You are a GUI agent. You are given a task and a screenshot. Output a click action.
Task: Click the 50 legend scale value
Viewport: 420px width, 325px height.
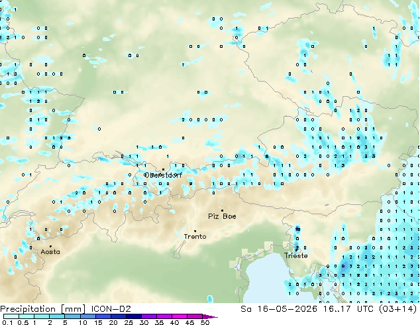point(205,322)
